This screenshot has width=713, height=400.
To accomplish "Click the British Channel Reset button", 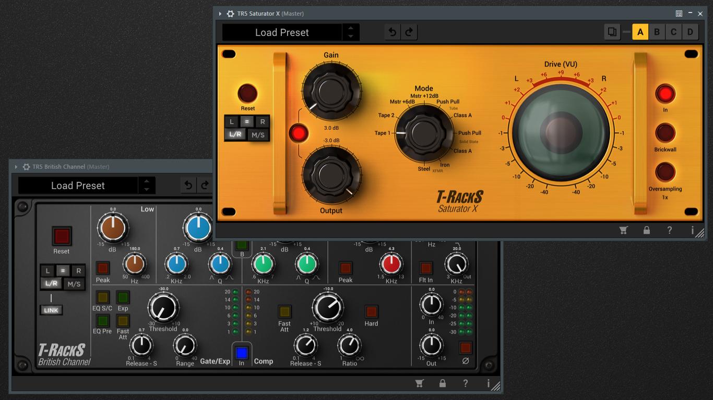I will [62, 236].
